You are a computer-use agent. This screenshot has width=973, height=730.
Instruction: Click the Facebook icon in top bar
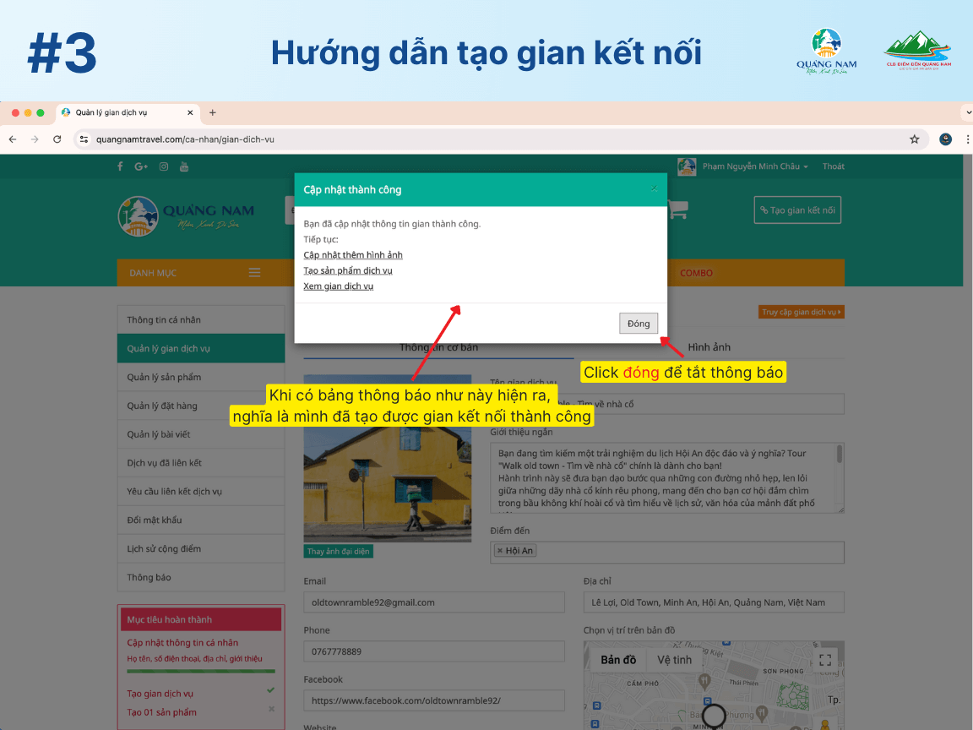pyautogui.click(x=120, y=166)
